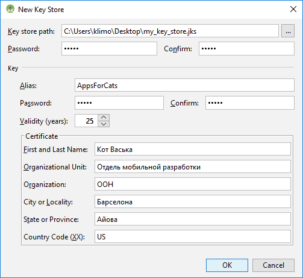Click the Validity years value field
The height and width of the screenshot is (278, 303).
coord(86,121)
